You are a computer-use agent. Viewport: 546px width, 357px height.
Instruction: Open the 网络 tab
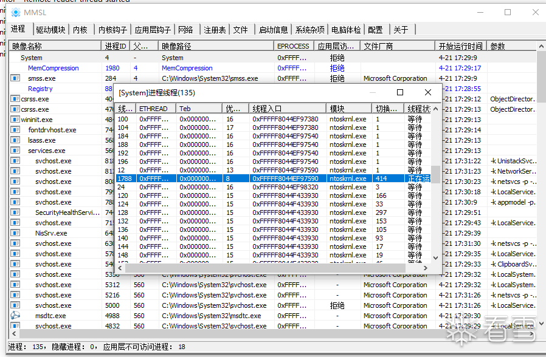click(x=185, y=30)
